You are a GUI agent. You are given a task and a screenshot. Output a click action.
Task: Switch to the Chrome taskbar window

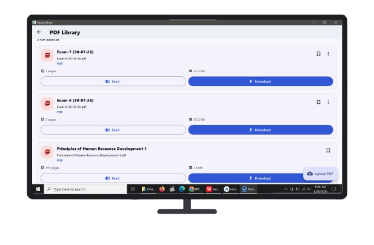point(195,189)
